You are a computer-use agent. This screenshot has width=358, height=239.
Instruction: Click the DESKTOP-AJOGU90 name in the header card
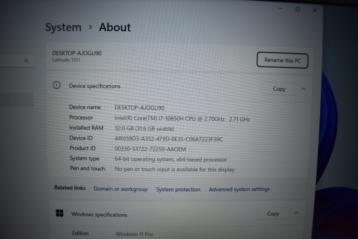coord(77,53)
